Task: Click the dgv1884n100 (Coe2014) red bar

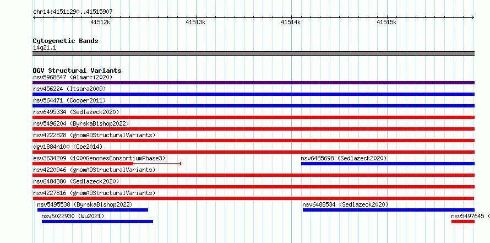Action: pyautogui.click(x=253, y=152)
